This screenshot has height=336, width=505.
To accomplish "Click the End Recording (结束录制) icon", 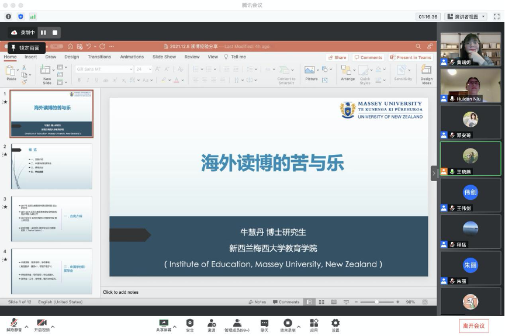I will tap(288, 323).
